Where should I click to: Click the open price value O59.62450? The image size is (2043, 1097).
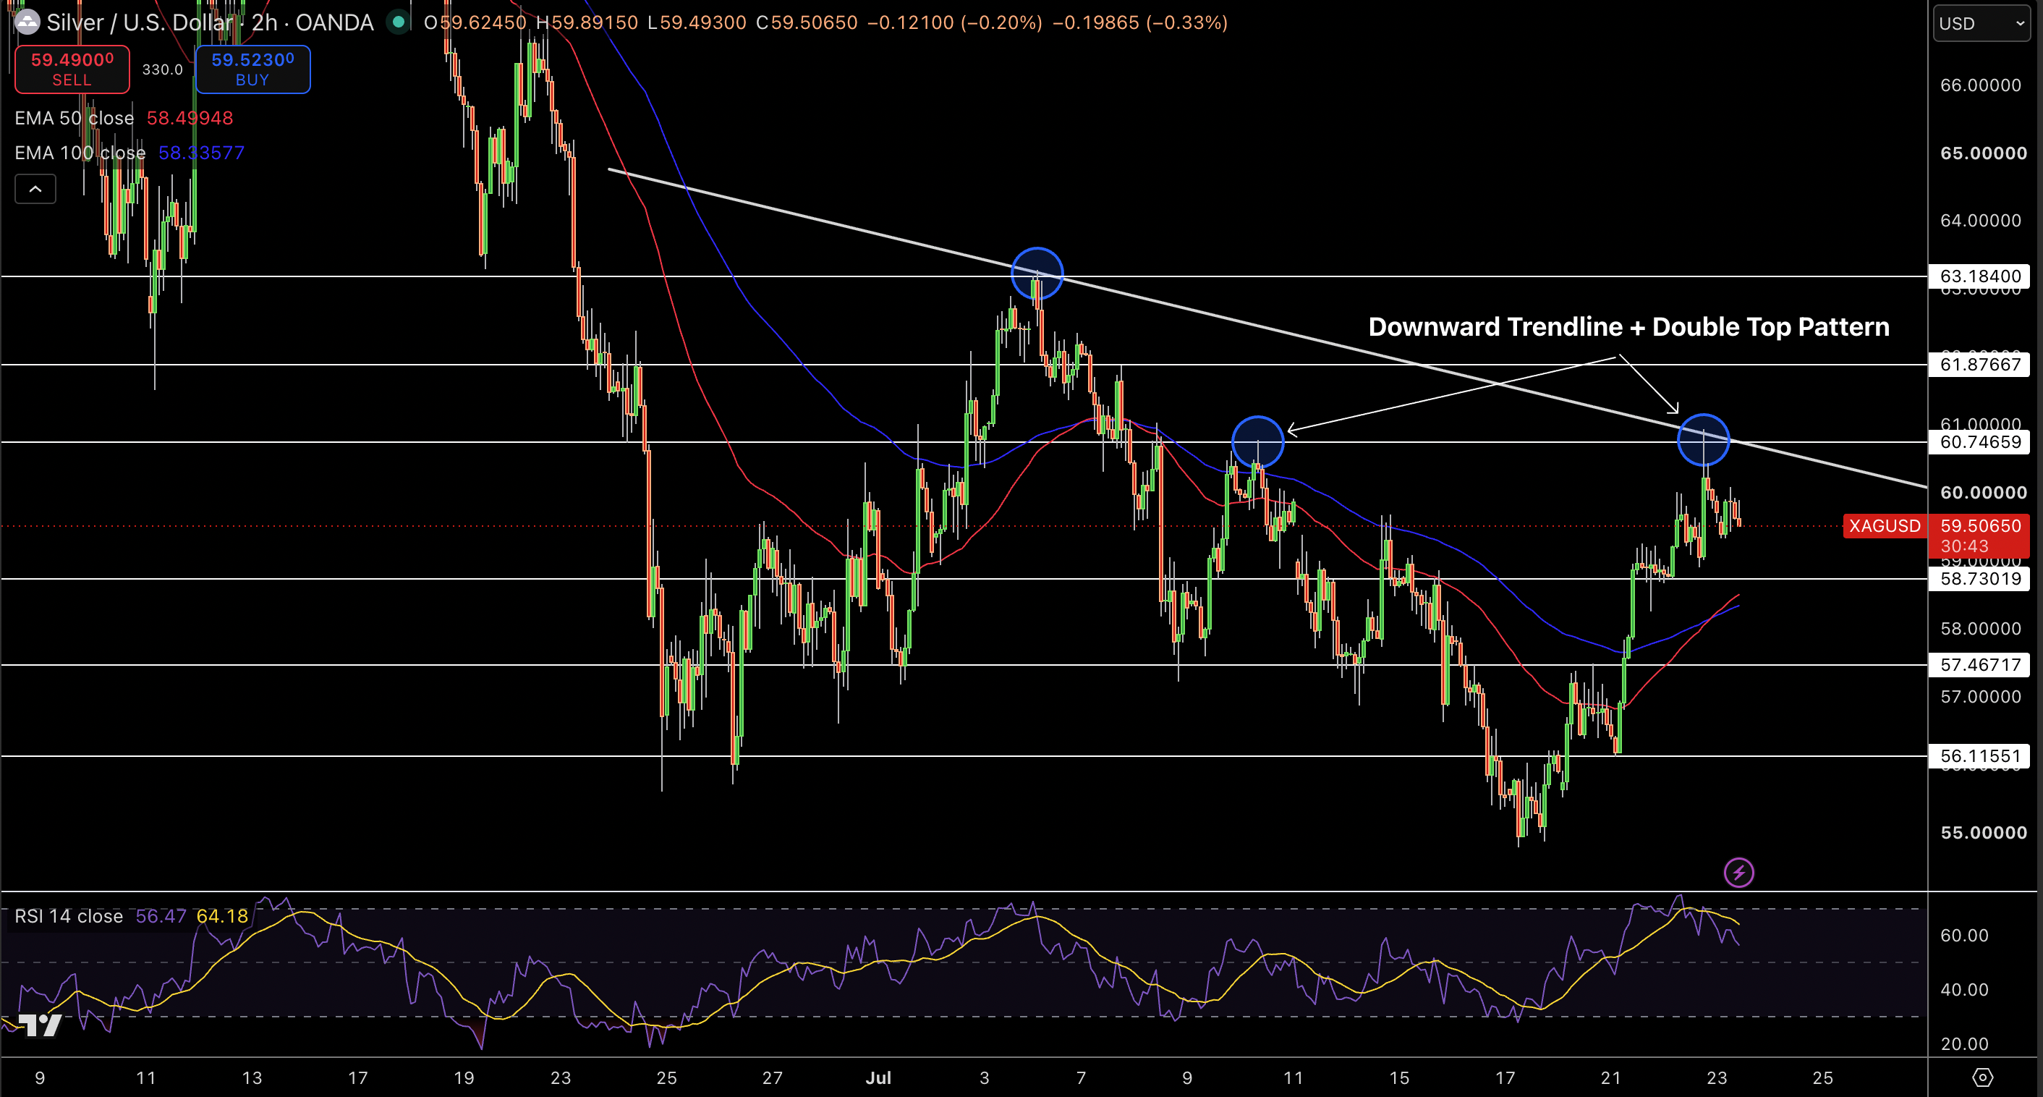[475, 22]
